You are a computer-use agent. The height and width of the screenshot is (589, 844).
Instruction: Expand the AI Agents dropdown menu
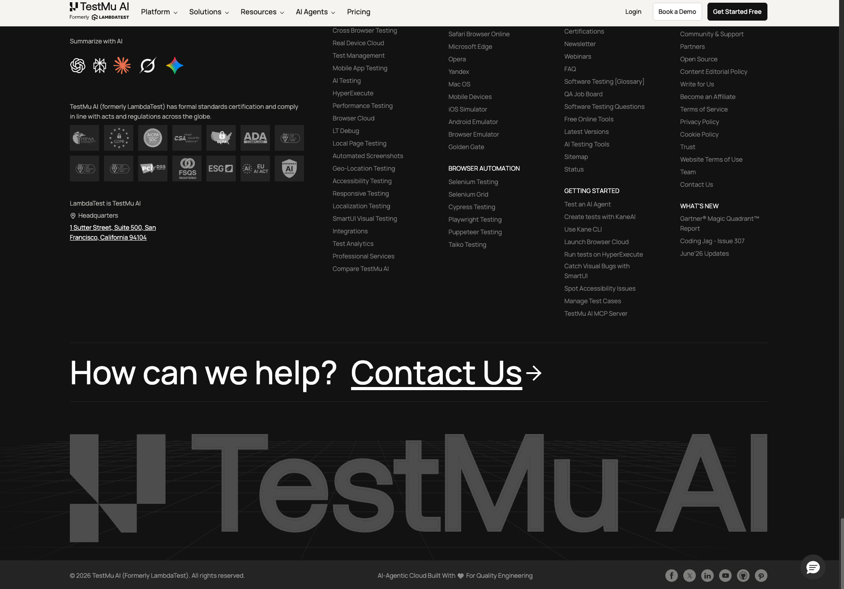click(x=316, y=12)
